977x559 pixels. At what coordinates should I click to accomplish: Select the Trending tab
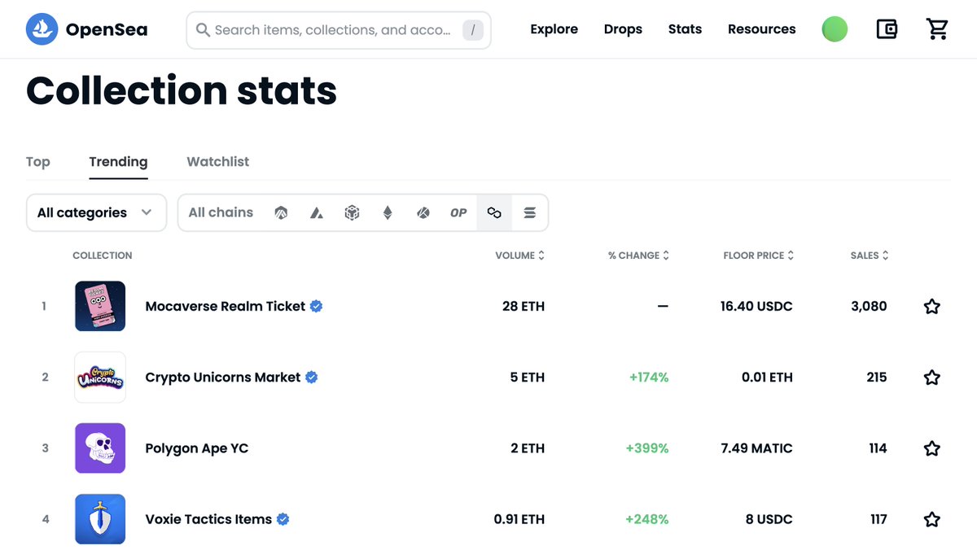point(118,161)
